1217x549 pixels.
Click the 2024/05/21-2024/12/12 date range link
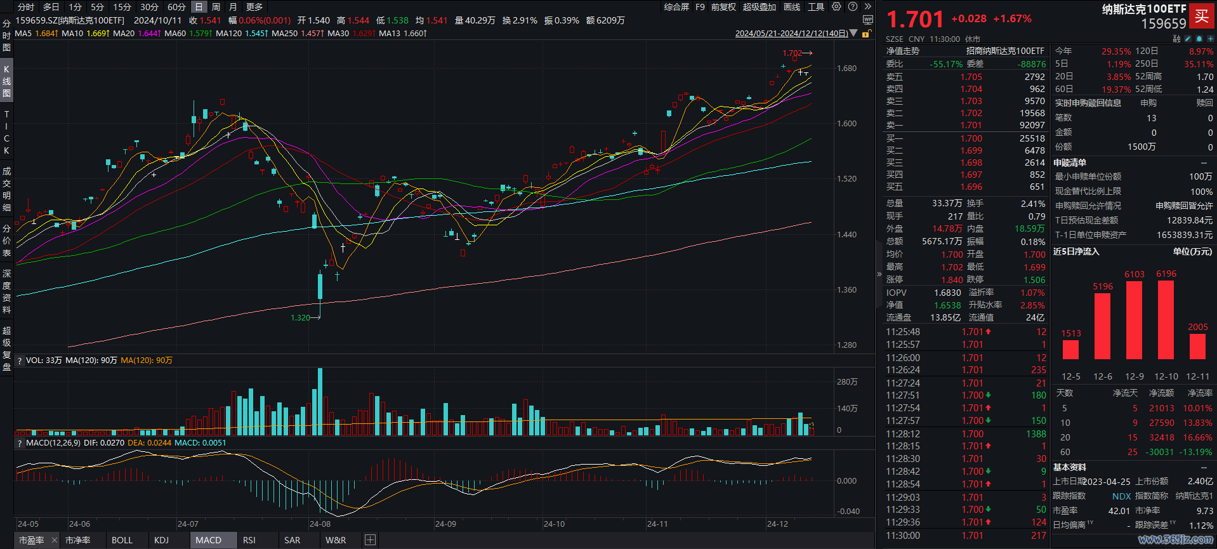(791, 34)
